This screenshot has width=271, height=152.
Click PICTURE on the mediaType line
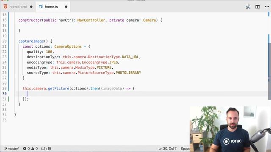click(104, 68)
